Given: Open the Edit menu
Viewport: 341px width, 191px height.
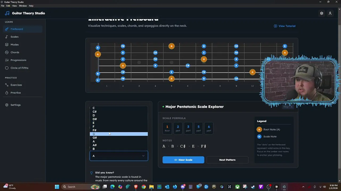Looking at the screenshot, I should (x=8, y=6).
